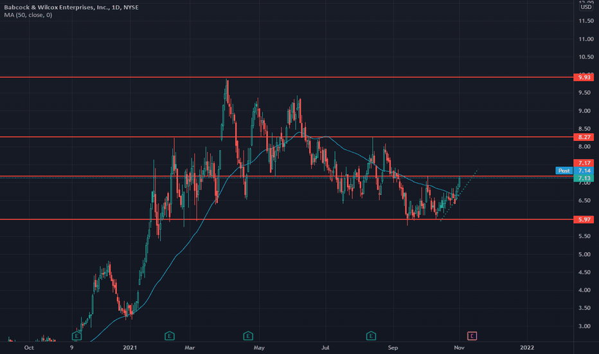Select the MA (50, close, 0) indicator legend
The width and height of the screenshot is (599, 354).
(28, 15)
